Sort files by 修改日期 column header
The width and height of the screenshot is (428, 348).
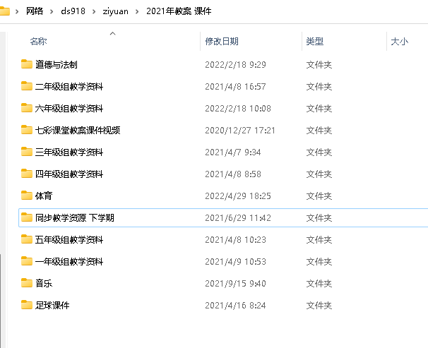pos(221,42)
